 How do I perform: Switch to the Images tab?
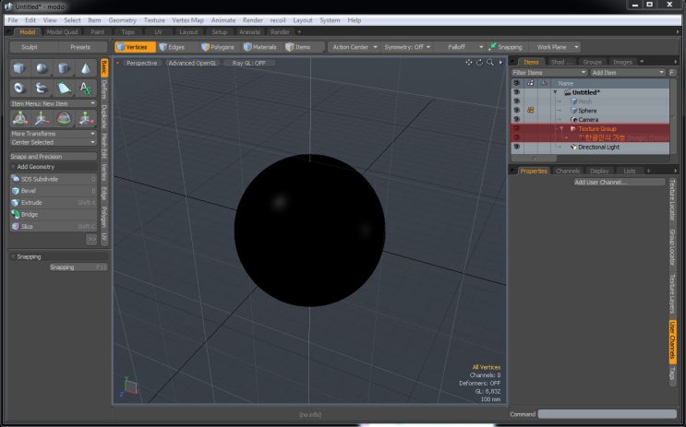[622, 62]
